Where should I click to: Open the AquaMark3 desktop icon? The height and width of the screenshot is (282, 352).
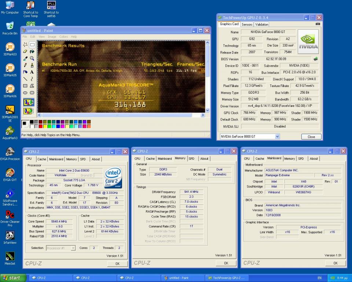10,133
